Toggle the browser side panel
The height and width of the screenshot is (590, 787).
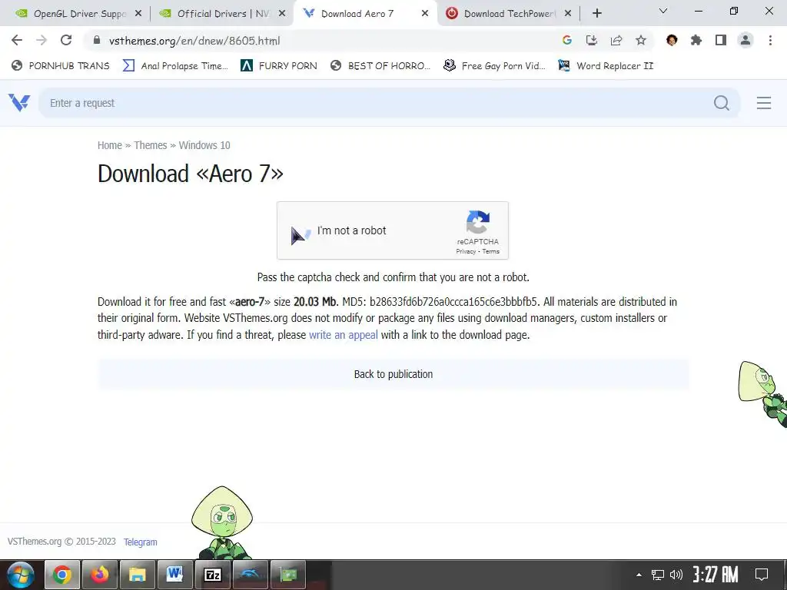pyautogui.click(x=721, y=40)
